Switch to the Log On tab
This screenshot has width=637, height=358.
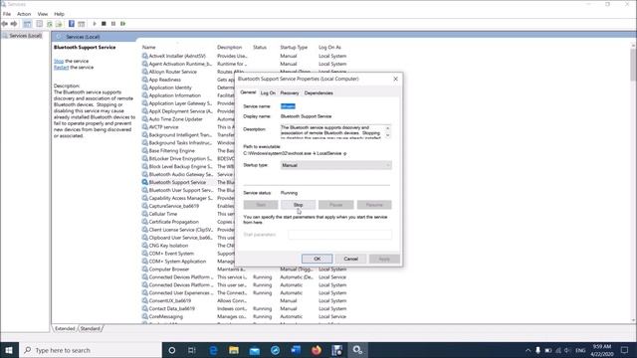tap(268, 92)
